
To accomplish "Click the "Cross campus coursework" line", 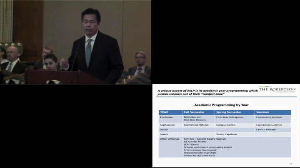I will (200, 150).
